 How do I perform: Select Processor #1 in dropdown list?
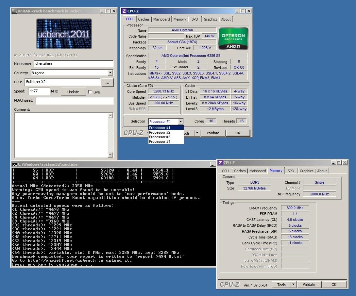point(166,128)
